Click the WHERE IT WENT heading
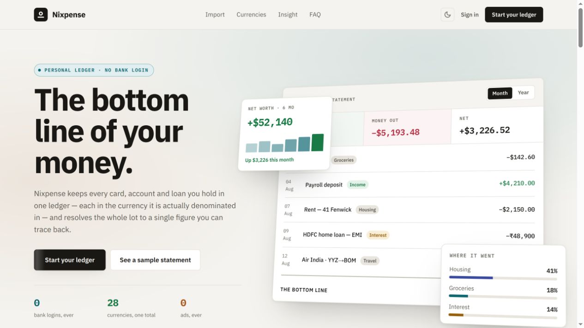This screenshot has height=328, width=584. (x=472, y=256)
